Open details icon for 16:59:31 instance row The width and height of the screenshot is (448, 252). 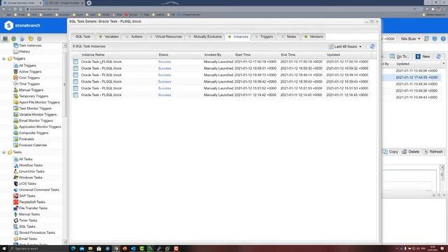[76, 69]
